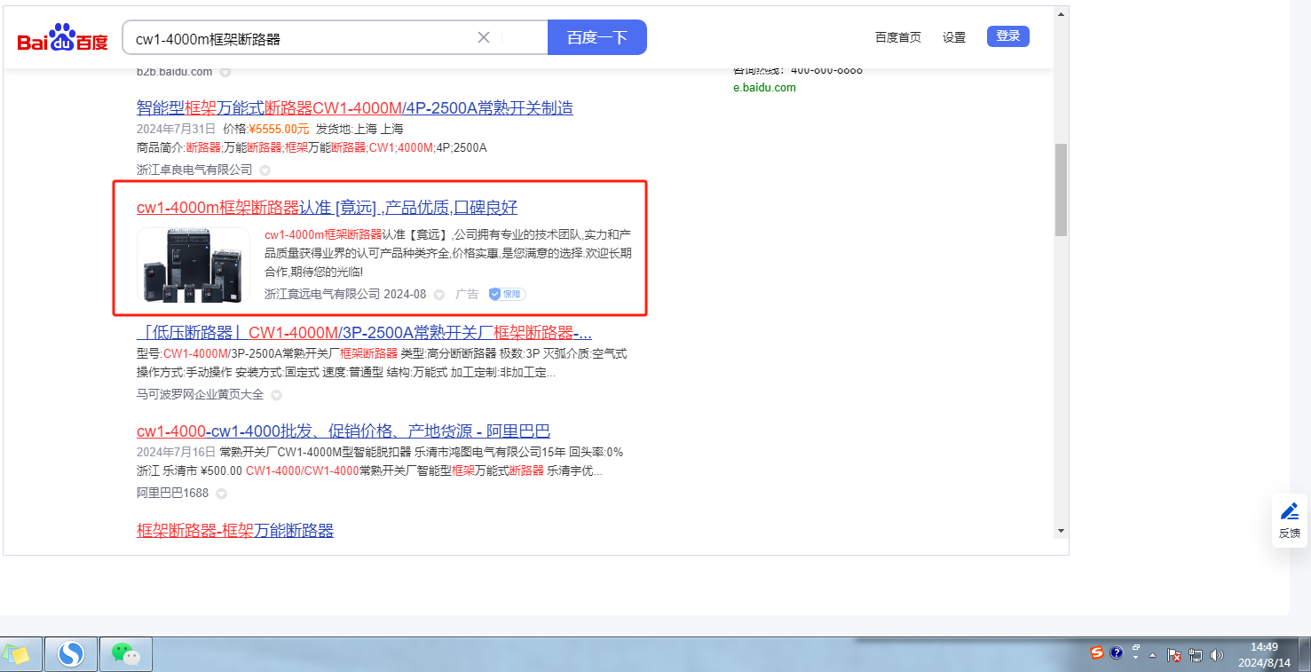Open the 设置 settings menu

(954, 37)
